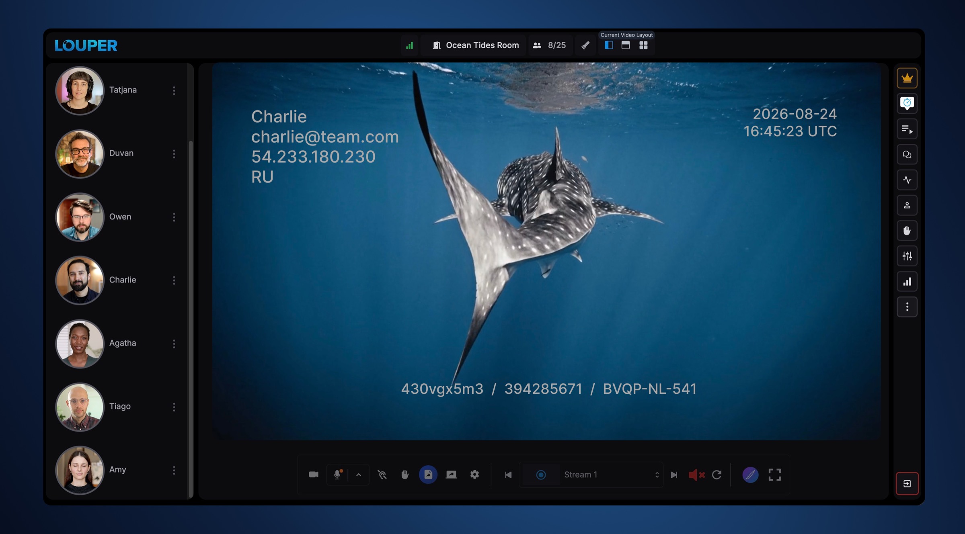
Task: Select Owen's participant thumbnail
Action: click(80, 217)
